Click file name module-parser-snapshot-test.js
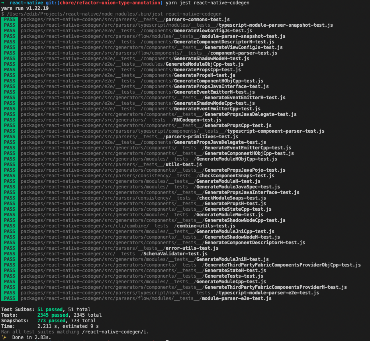370x341 pixels. (x=243, y=36)
